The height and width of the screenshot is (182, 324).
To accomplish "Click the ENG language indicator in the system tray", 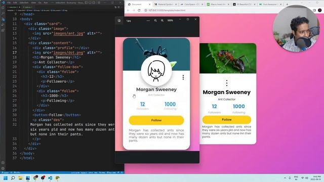I will coord(296,178).
